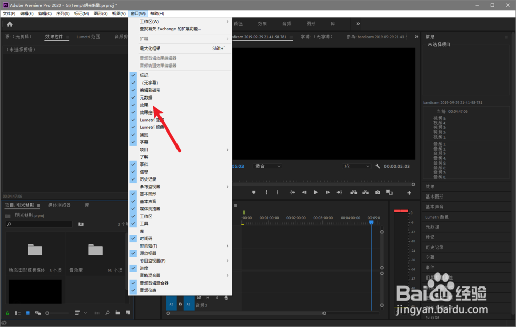Open 剪辑(C) menu
This screenshot has height=327, width=516.
45,13
